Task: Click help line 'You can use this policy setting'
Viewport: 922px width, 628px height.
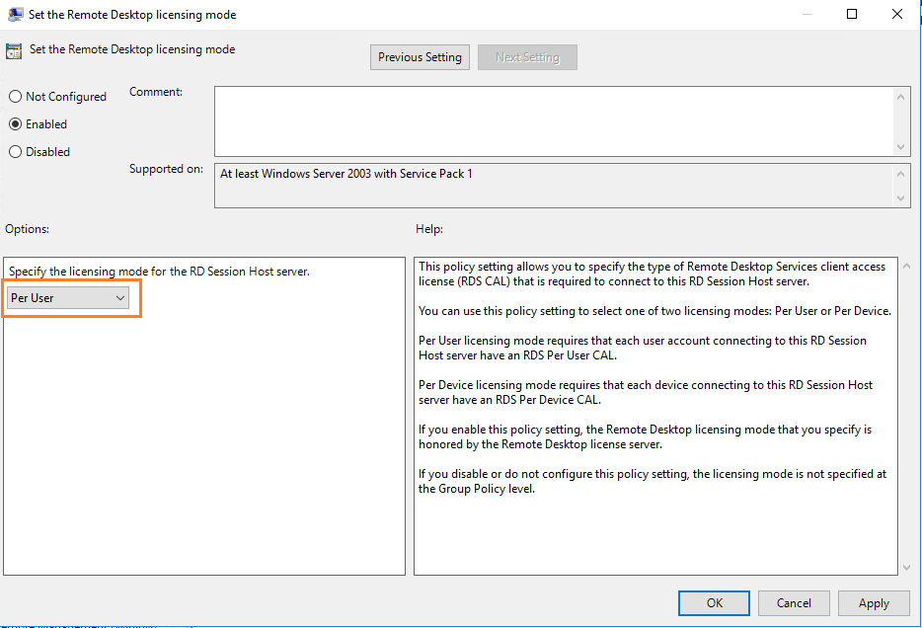Action: pos(654,310)
